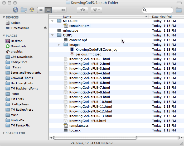
Task: Open TM PentaxPix in the sidebar
Action: click(x=18, y=126)
